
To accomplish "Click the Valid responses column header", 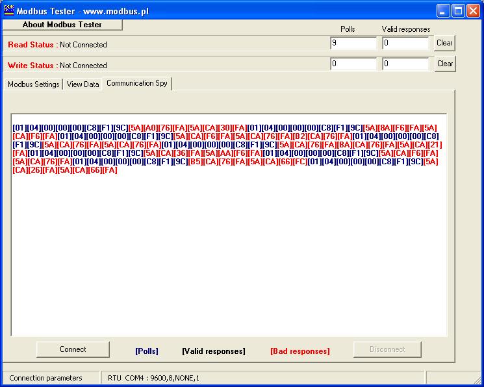I will coord(406,29).
